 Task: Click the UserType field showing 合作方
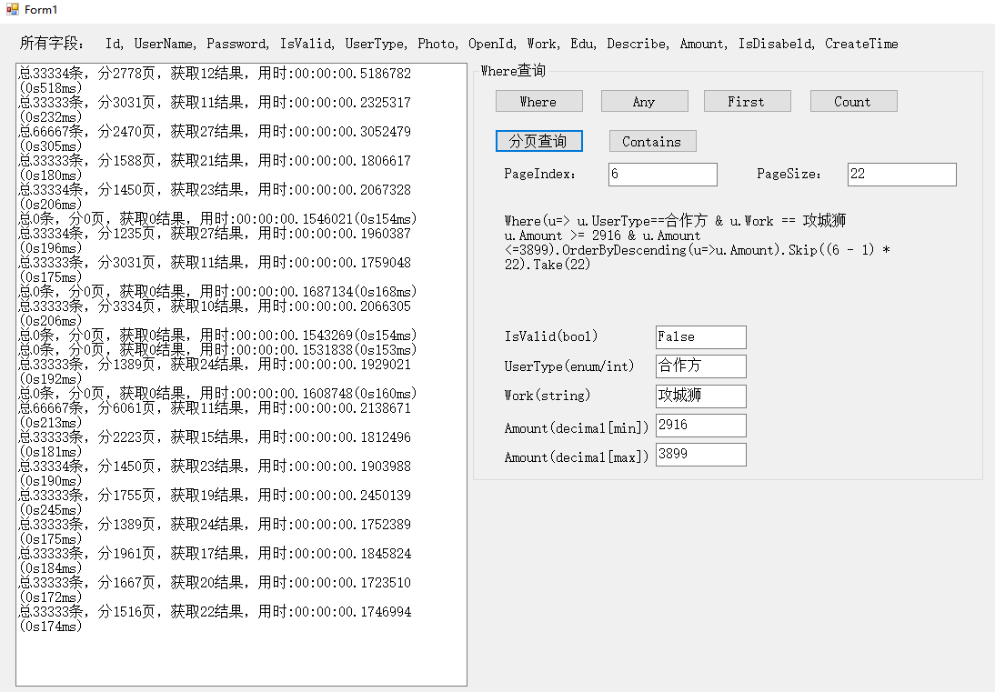click(700, 366)
